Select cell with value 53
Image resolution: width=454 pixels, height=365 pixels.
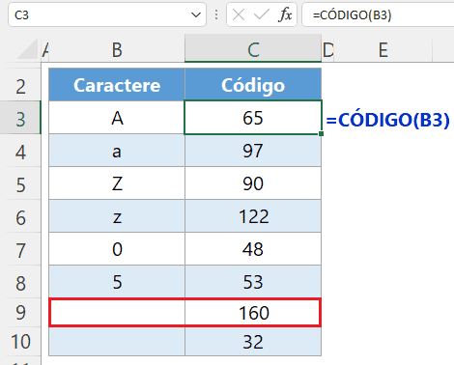253,282
